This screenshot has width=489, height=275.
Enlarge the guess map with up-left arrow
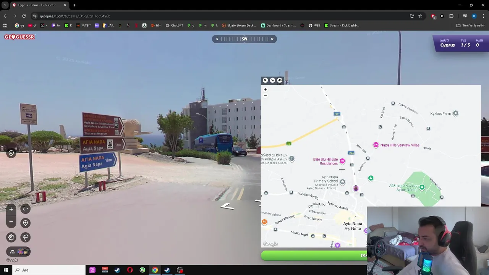(265, 80)
